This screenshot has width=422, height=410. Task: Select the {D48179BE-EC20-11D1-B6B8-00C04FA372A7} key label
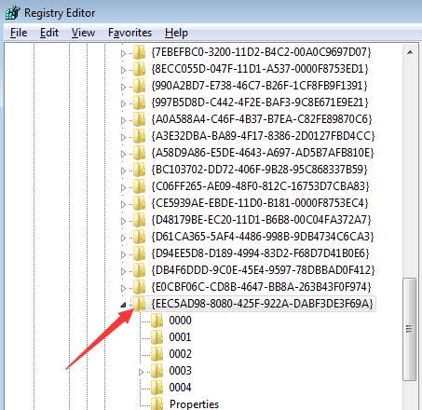261,220
